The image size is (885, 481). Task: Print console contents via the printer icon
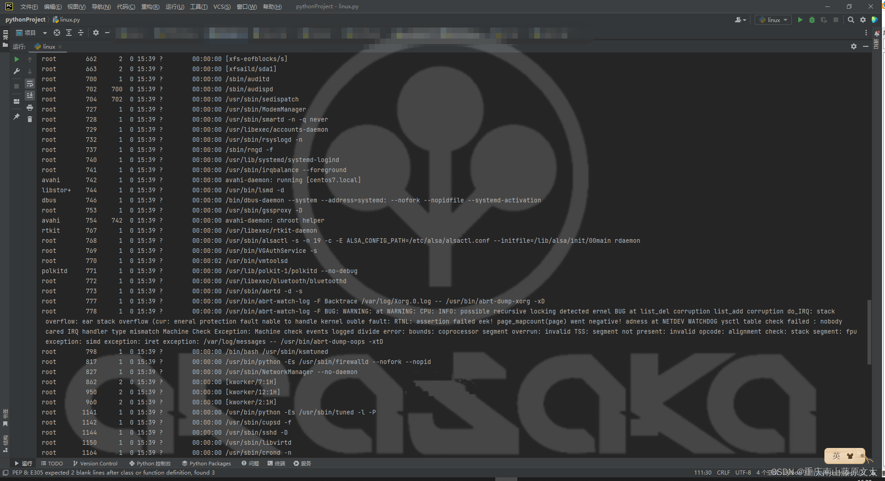(x=30, y=107)
